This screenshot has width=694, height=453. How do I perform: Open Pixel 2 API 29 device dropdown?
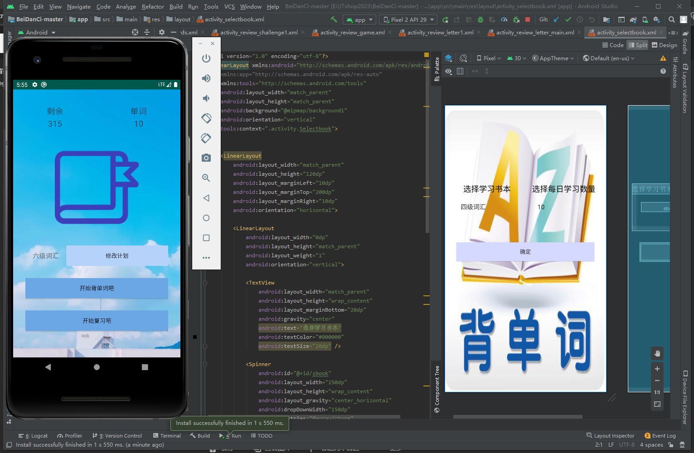coord(408,19)
